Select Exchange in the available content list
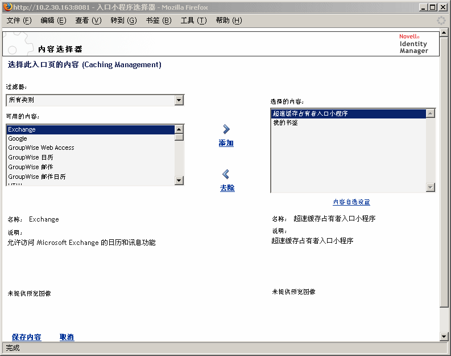This screenshot has width=451, height=356. (90, 129)
